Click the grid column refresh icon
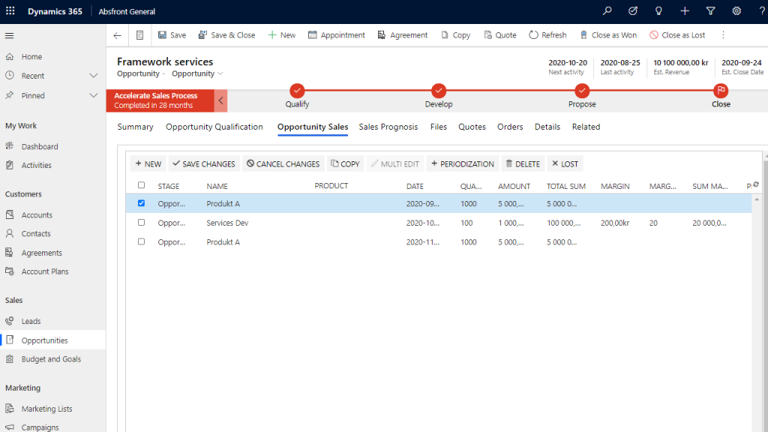 tap(756, 184)
